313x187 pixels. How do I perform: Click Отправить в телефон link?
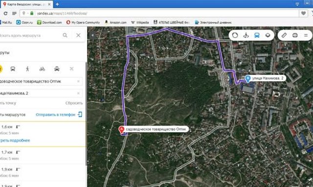click(x=55, y=114)
